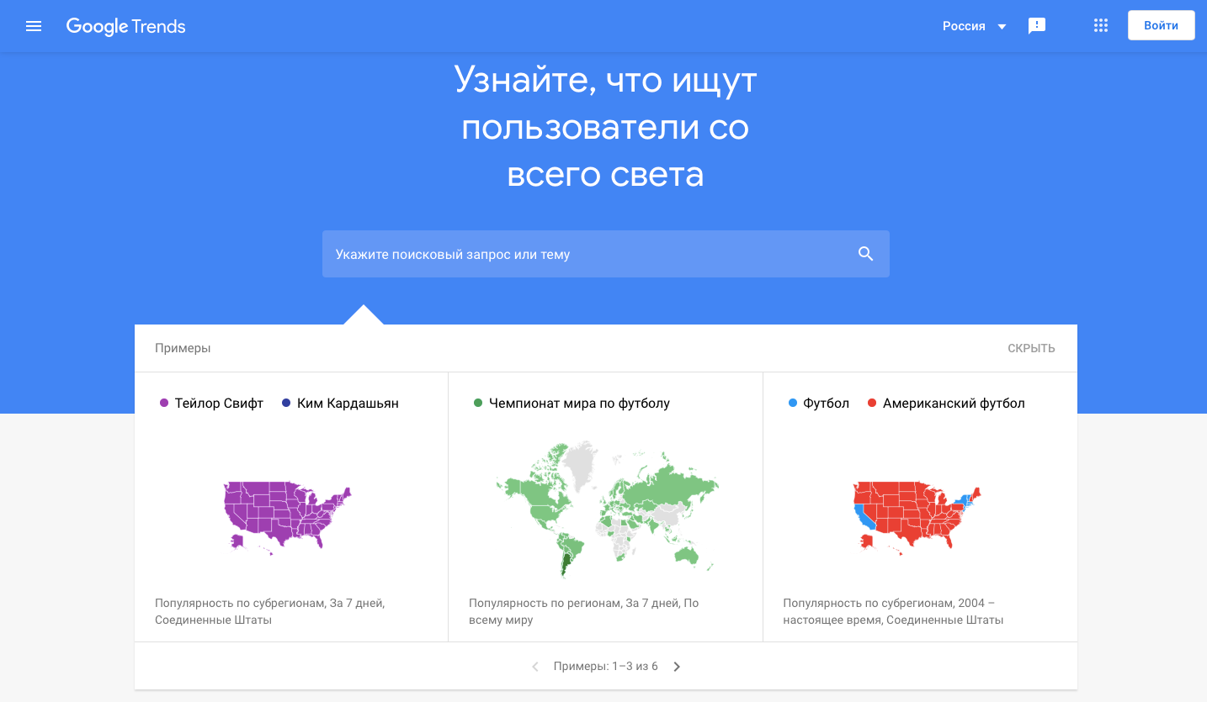
Task: Click Примеры: 1–3 из 6 pager text
Action: click(x=606, y=667)
